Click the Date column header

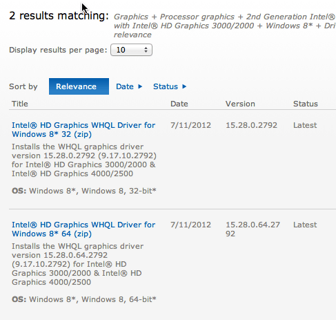click(x=179, y=104)
